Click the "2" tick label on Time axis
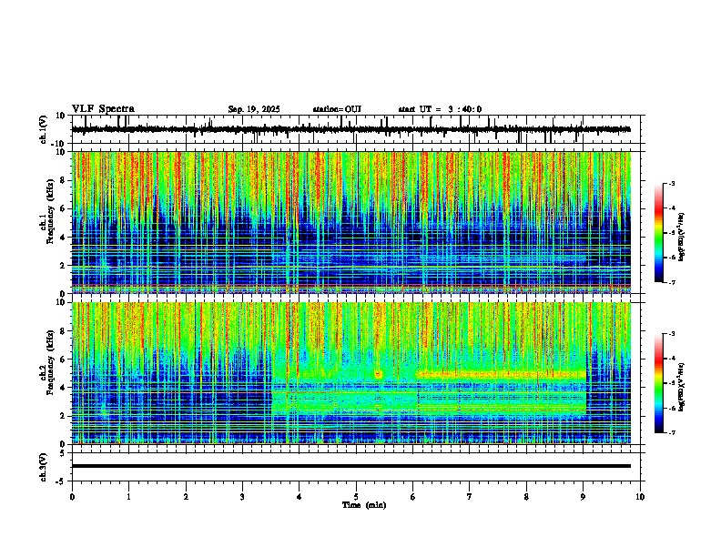721x557 pixels. point(186,497)
